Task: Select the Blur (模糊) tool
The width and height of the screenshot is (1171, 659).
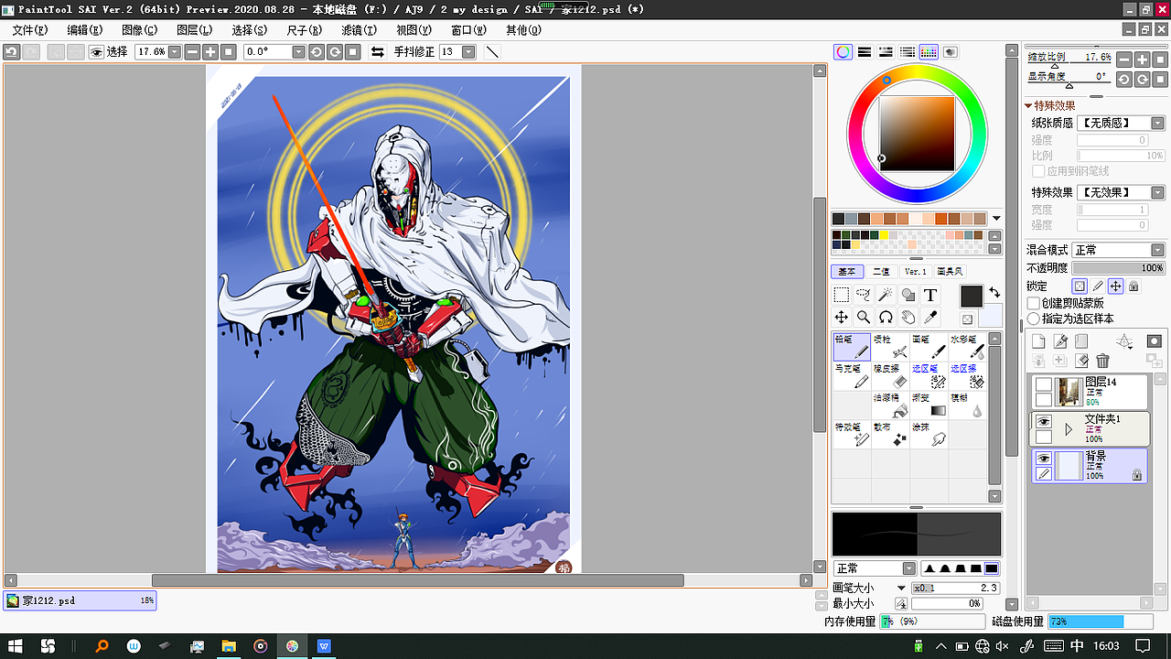Action: tap(967, 405)
